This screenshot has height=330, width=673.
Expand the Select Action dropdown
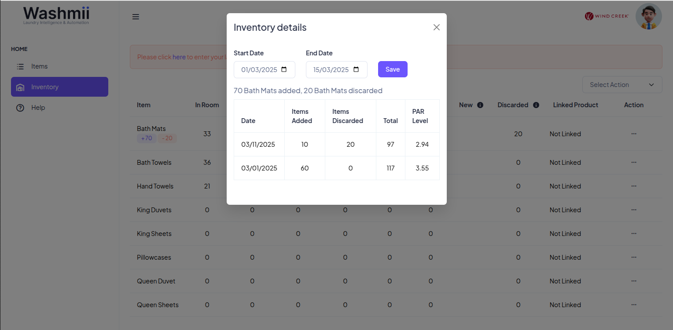tap(622, 85)
